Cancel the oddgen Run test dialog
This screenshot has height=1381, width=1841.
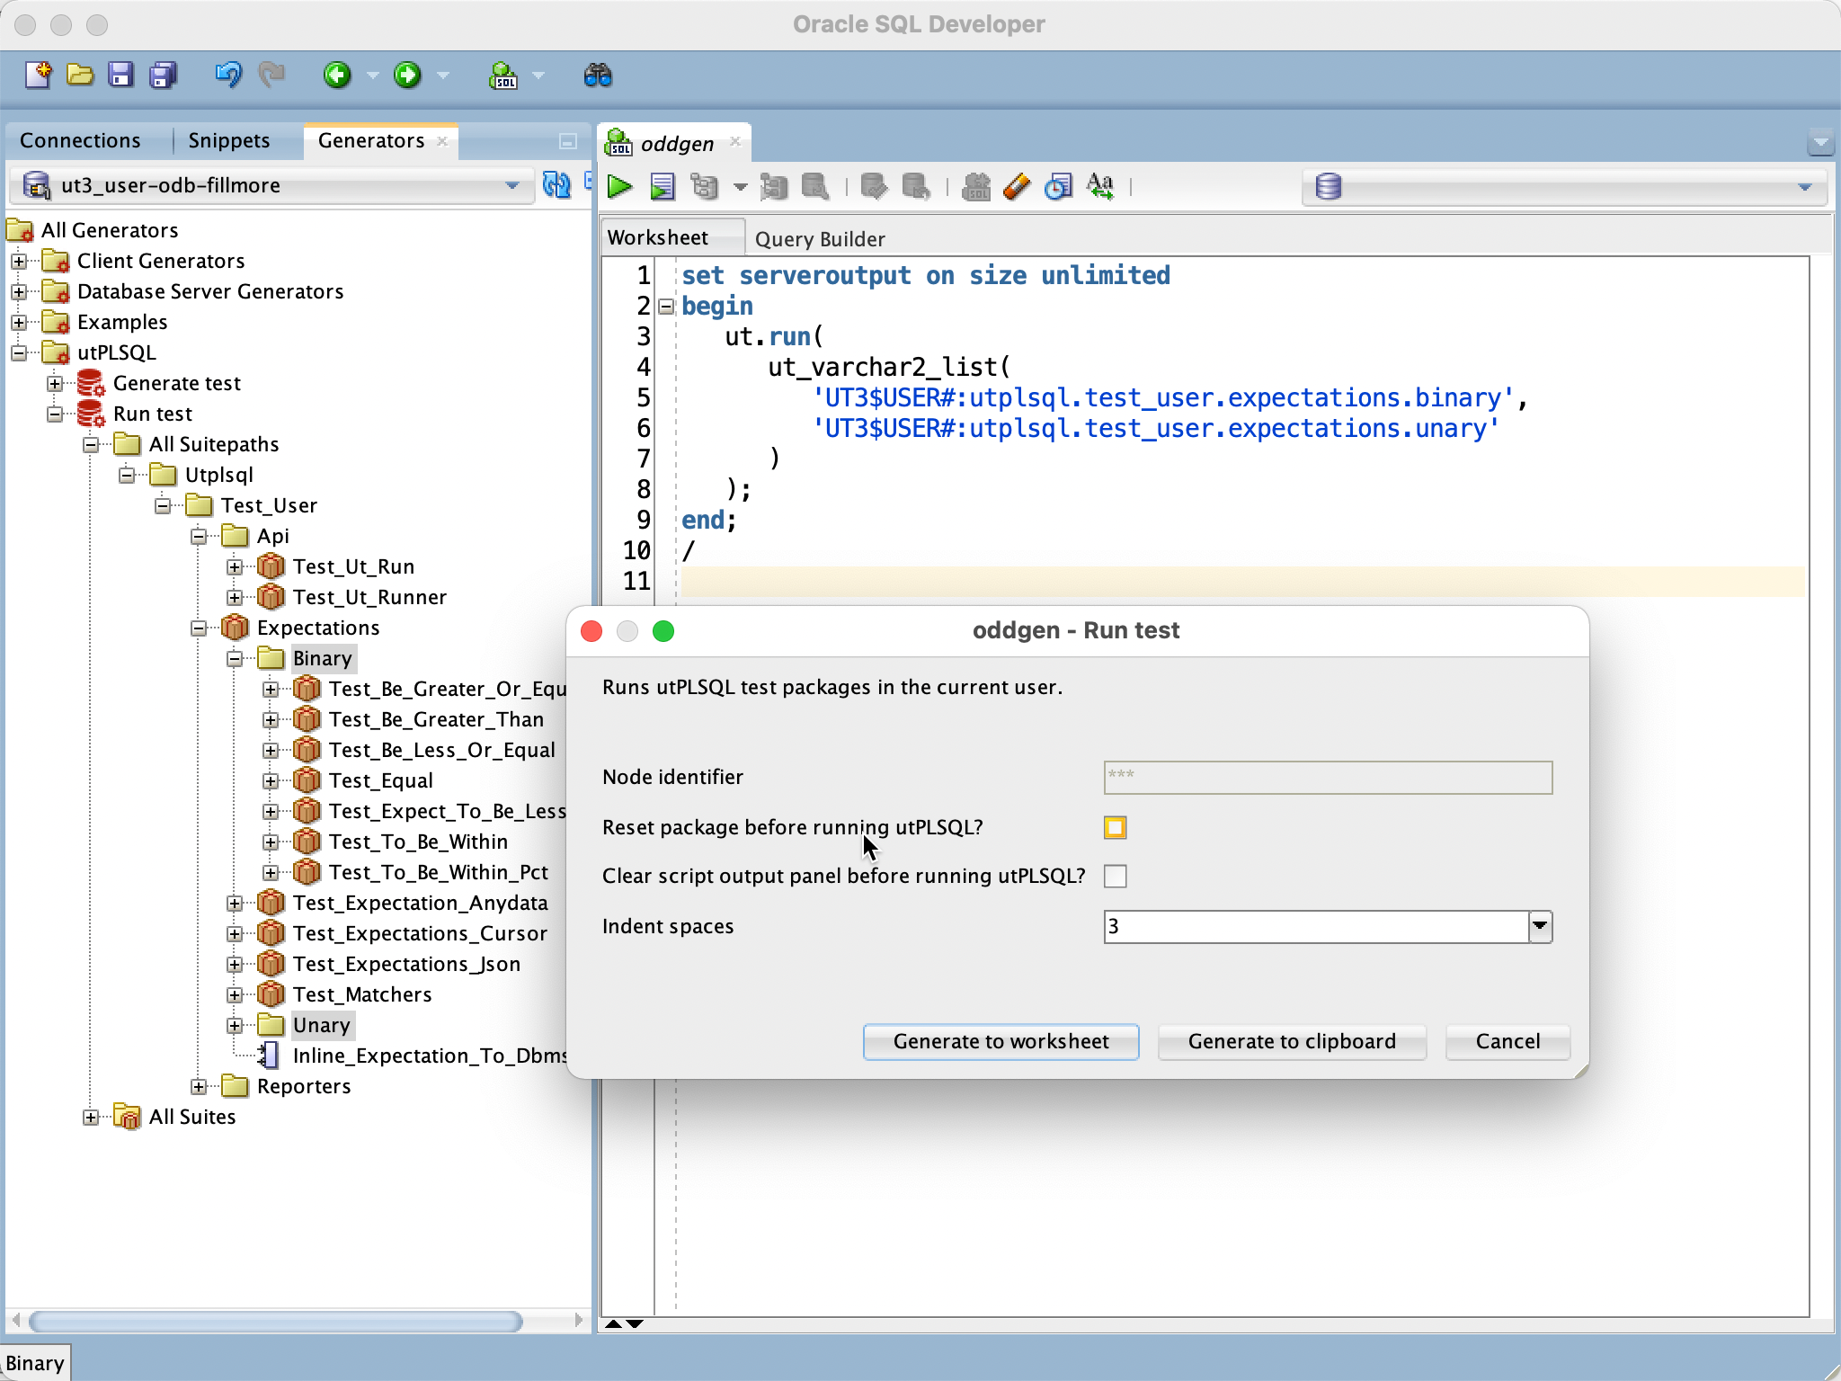1507,1041
